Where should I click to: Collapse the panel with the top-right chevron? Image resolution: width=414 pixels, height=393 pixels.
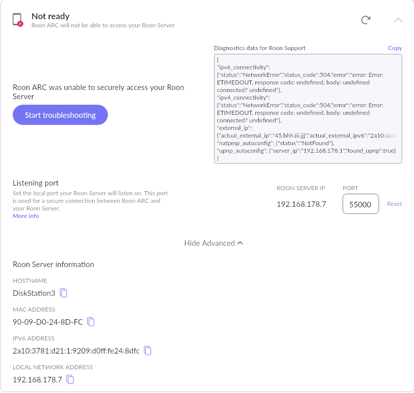[398, 19]
